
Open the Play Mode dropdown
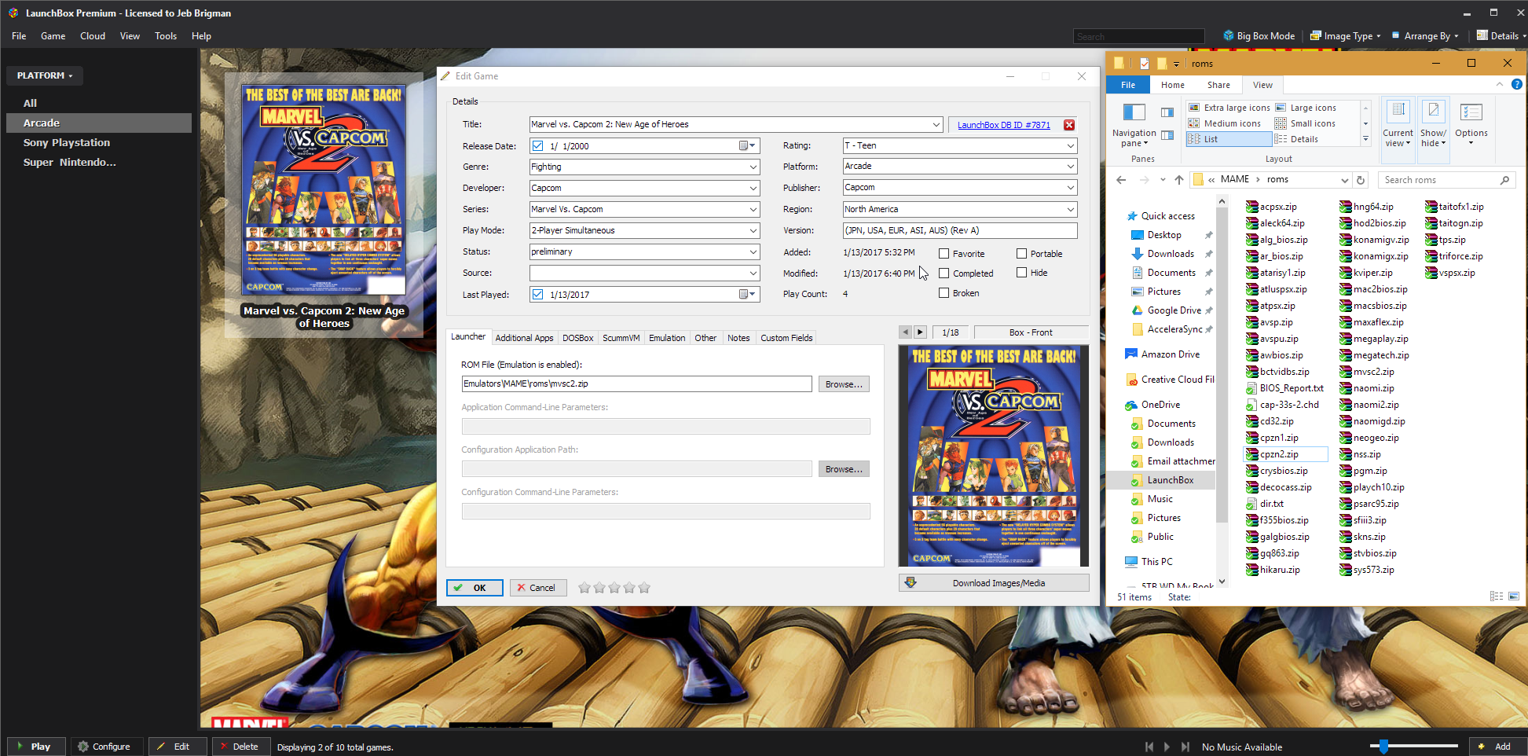tap(753, 230)
